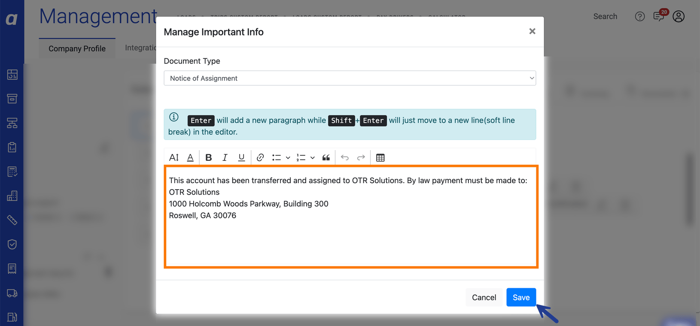Screen dimensions: 700x326
Task: Open the hierarchy structure icon in sidebar
Action: click(x=12, y=123)
